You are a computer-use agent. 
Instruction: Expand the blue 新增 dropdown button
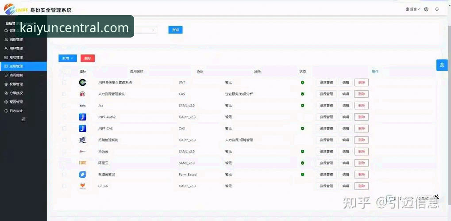[68, 58]
